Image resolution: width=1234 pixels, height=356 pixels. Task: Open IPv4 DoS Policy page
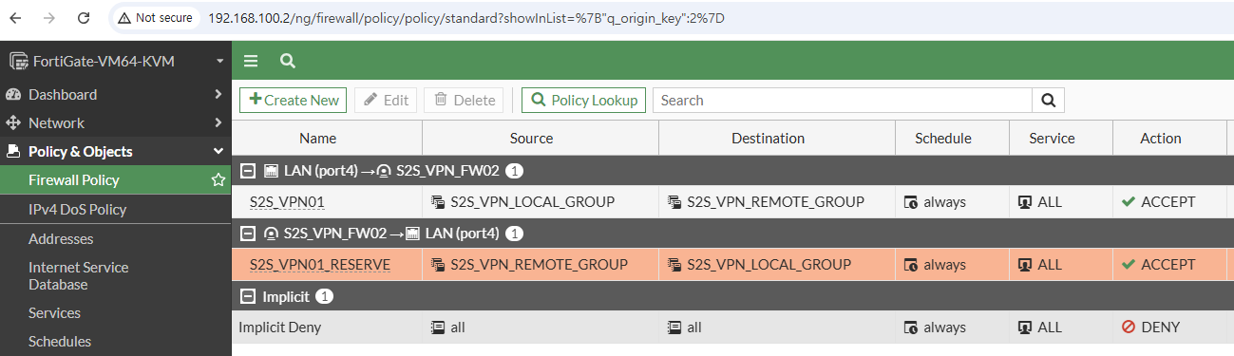tap(77, 210)
